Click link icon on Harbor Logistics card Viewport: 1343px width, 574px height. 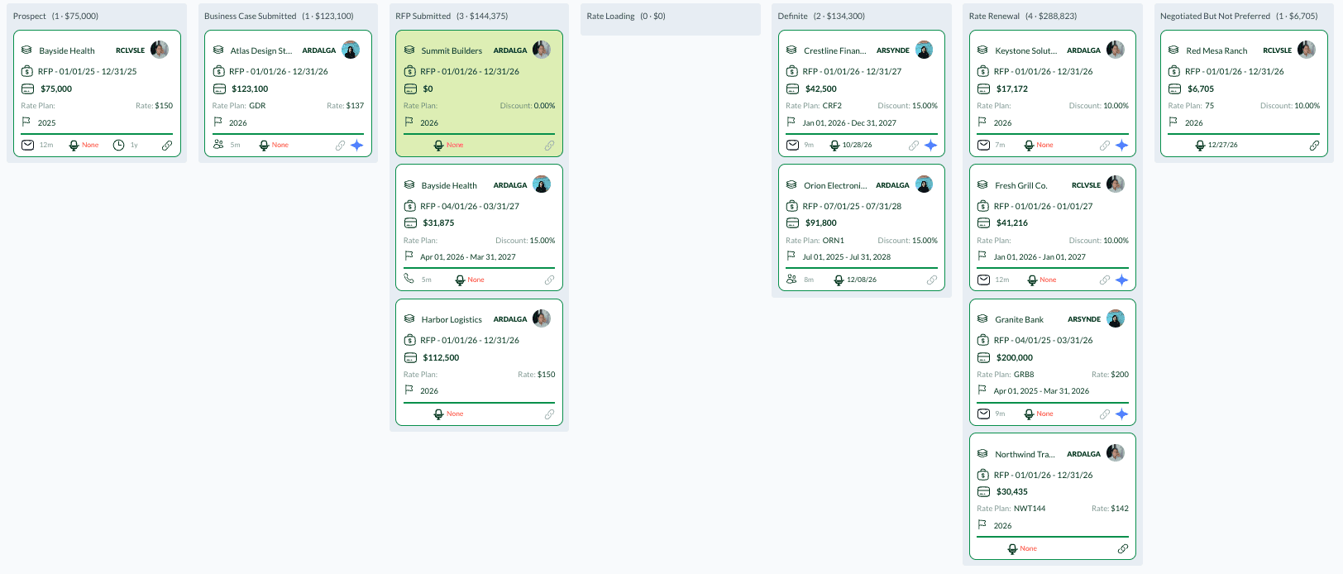pos(549,414)
